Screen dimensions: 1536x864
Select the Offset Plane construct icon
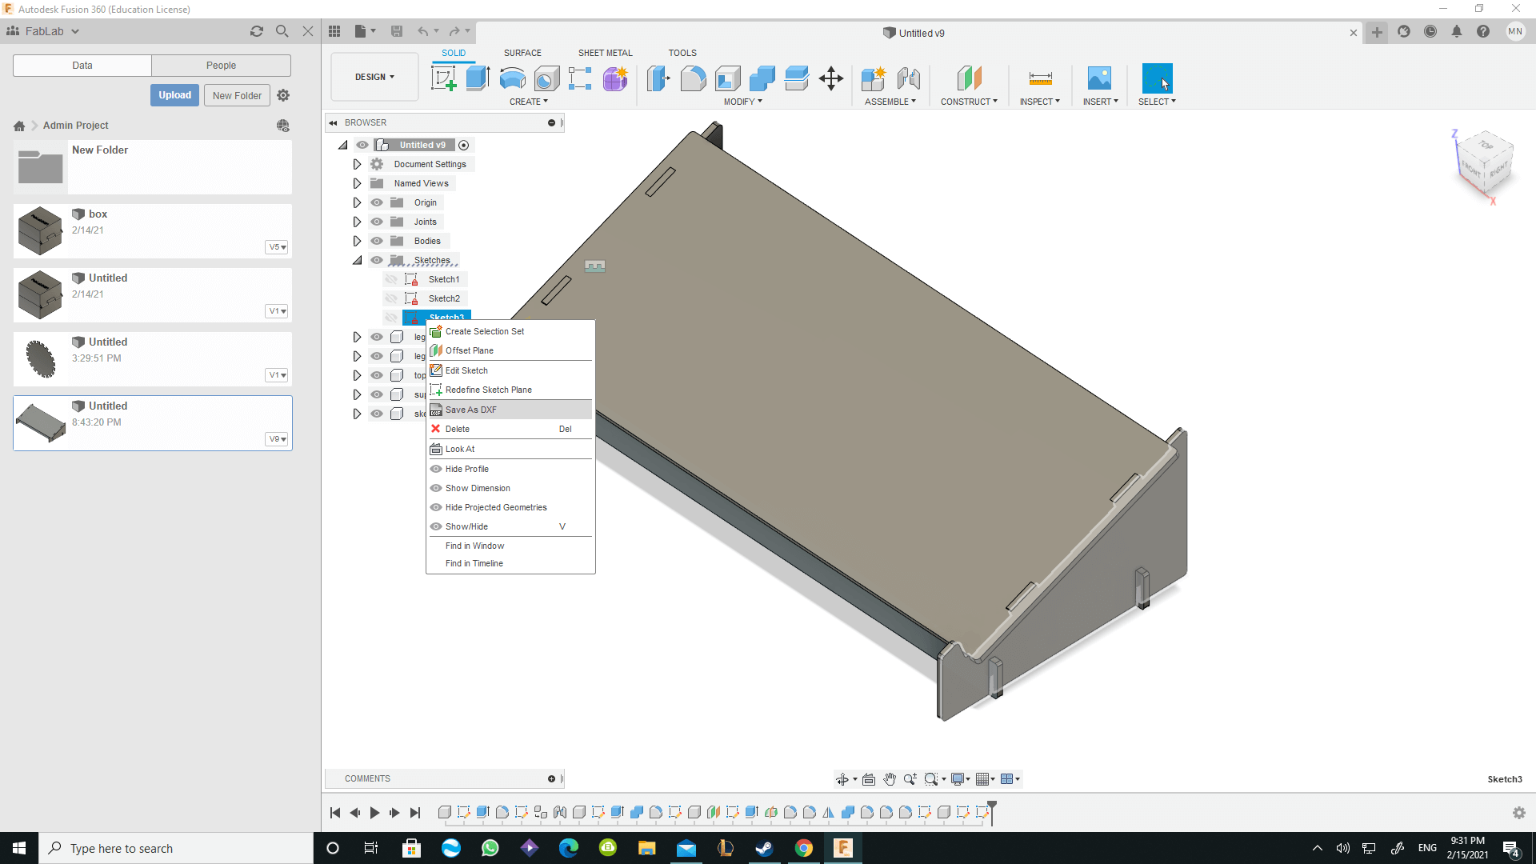[969, 78]
